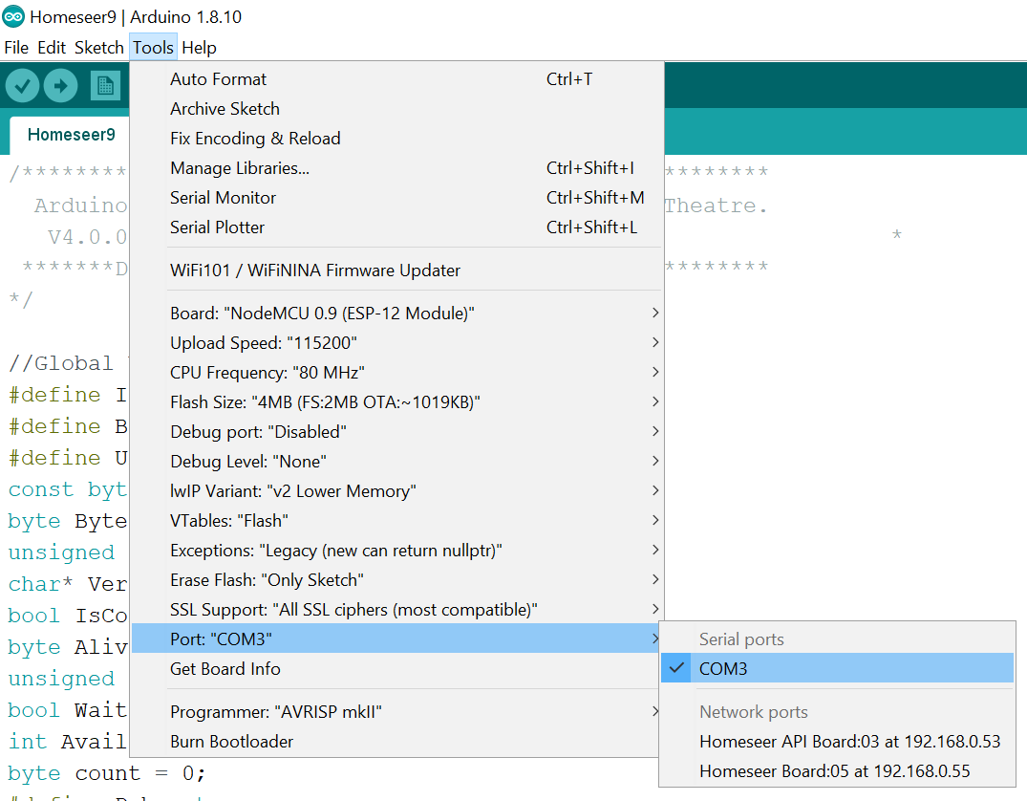The height and width of the screenshot is (801, 1027).
Task: Select the checked COM3 serial port
Action: (722, 668)
